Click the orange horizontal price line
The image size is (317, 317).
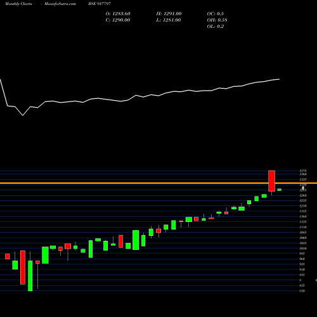pos(158,183)
